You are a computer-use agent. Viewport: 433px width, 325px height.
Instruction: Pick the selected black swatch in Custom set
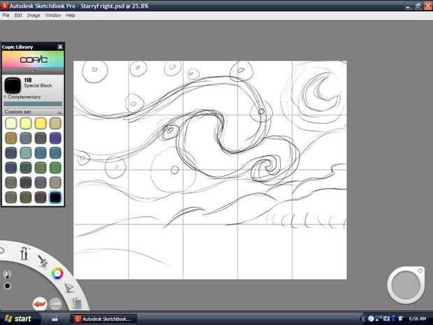[55, 197]
